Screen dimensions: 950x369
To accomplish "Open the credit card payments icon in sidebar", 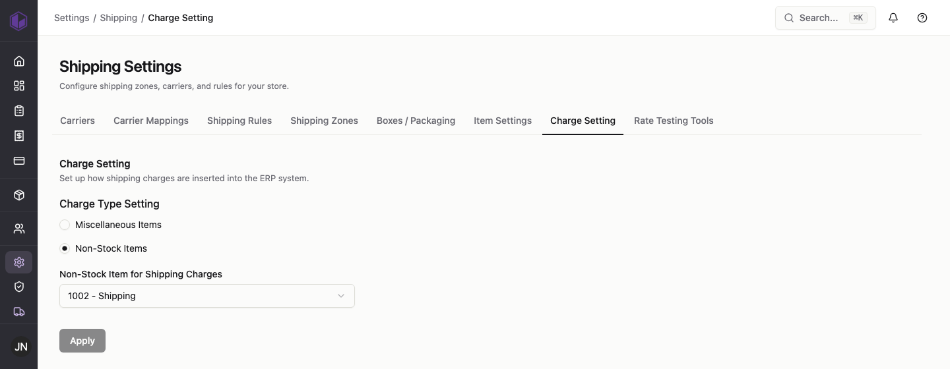I will click(19, 161).
